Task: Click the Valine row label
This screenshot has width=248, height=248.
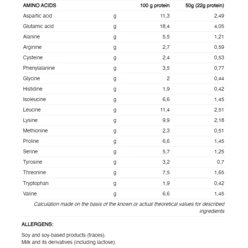Action: tap(30, 193)
